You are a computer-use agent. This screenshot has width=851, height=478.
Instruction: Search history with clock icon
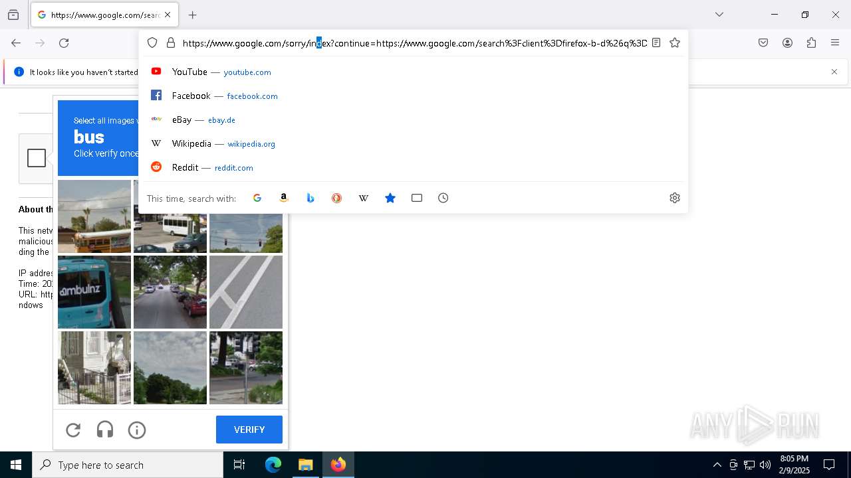click(443, 198)
